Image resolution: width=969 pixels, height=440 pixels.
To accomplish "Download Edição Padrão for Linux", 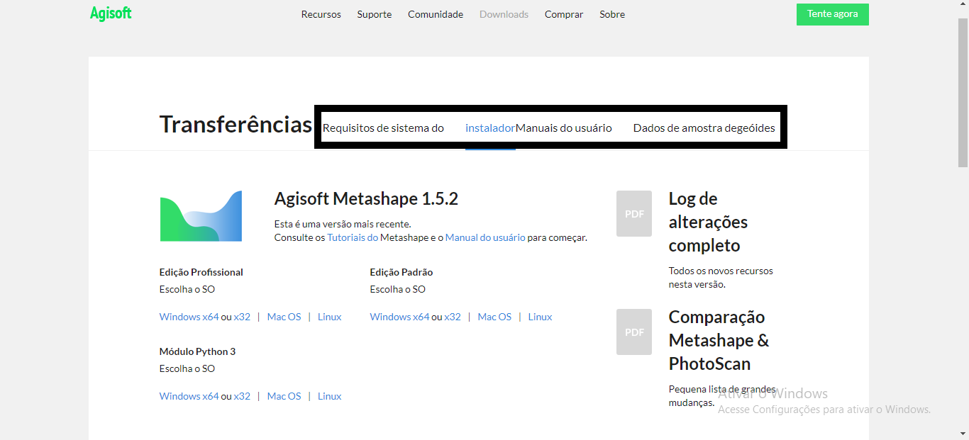I will coord(540,317).
